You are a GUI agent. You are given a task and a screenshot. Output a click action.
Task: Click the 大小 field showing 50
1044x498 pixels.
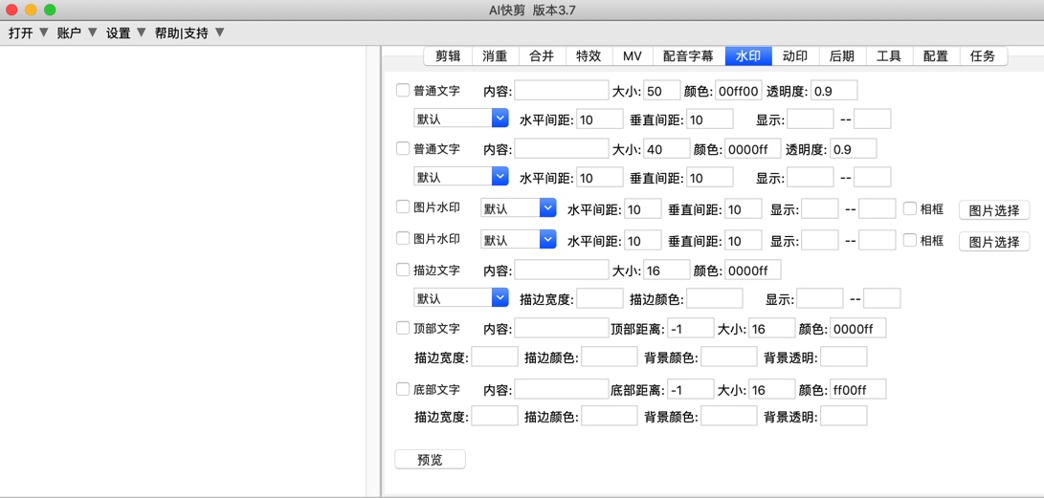click(x=662, y=91)
